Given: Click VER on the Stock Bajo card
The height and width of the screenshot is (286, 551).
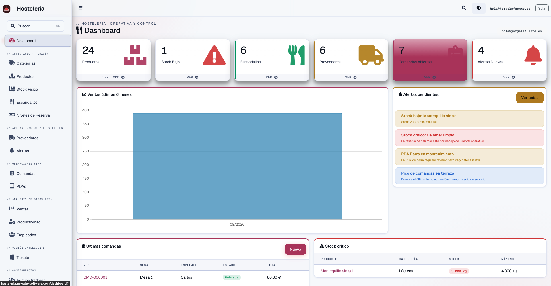Looking at the screenshot, I should 193,77.
